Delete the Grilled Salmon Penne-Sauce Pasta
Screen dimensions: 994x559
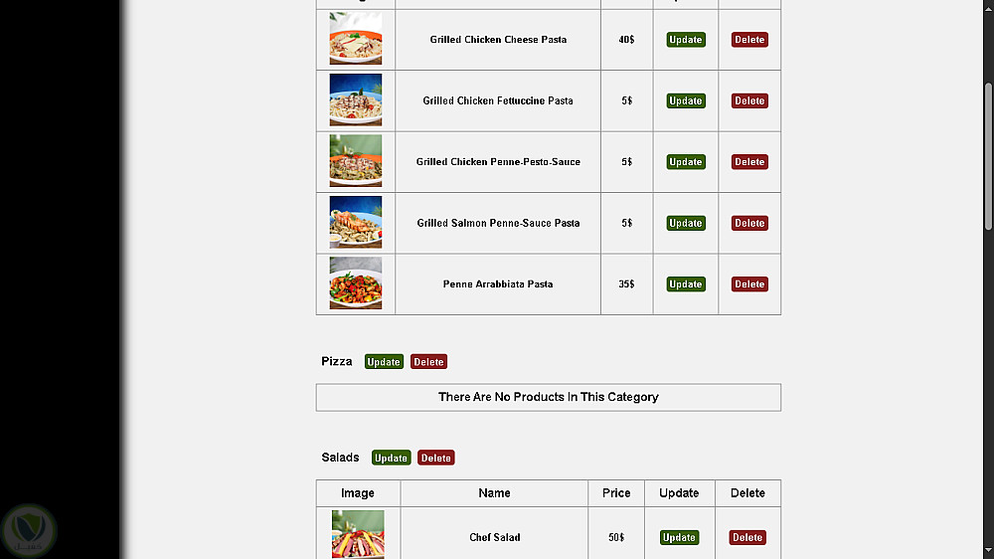click(x=749, y=223)
